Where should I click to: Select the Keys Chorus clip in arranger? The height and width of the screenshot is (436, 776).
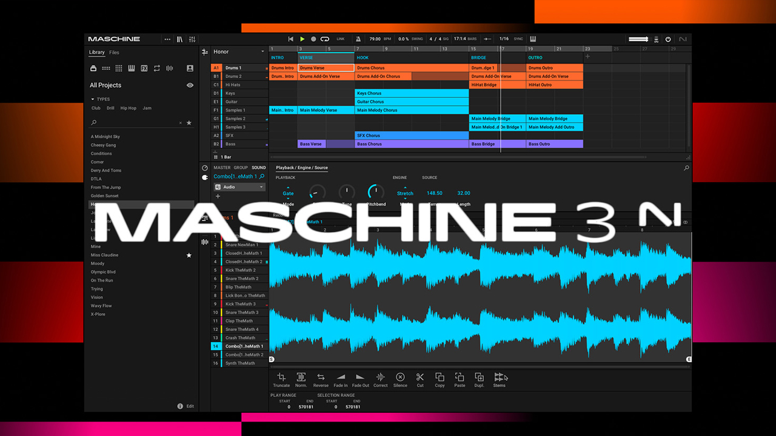[411, 93]
